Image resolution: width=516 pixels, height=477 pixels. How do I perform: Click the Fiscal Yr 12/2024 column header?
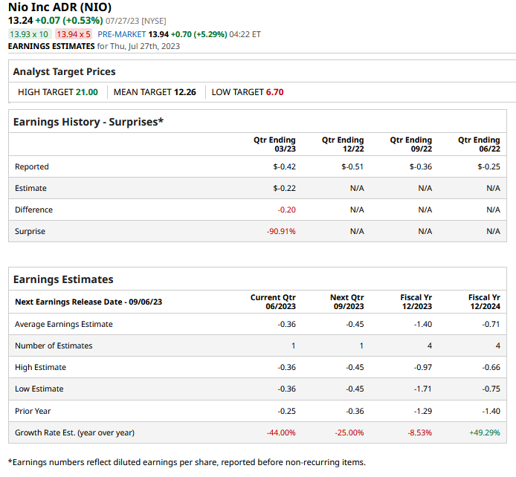484,302
